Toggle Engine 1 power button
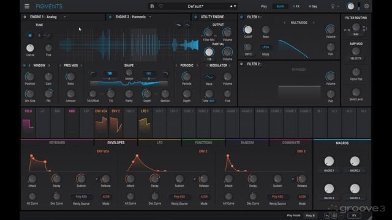 [x=24, y=17]
